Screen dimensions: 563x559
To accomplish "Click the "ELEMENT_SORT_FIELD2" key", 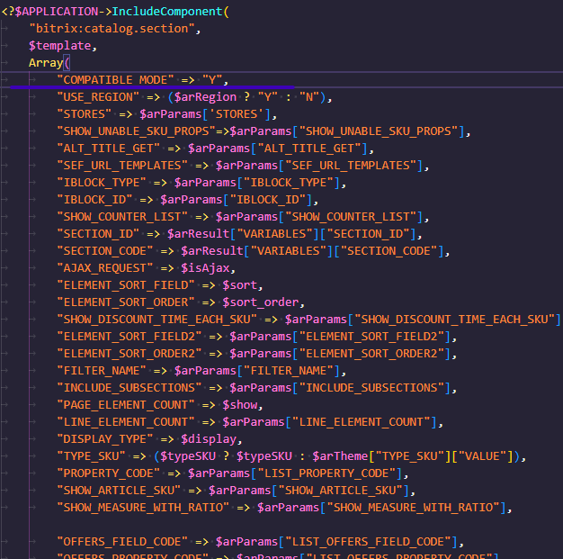I will 130,337.
